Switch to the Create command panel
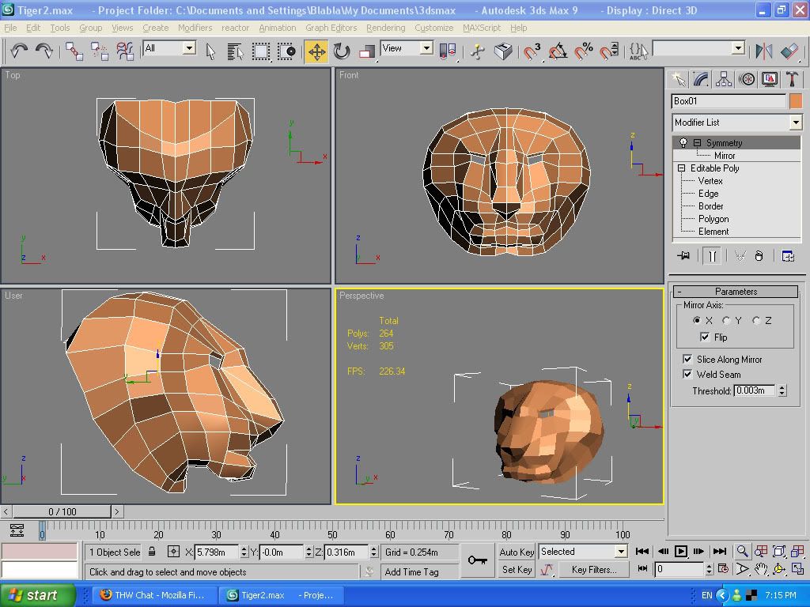 (x=678, y=79)
